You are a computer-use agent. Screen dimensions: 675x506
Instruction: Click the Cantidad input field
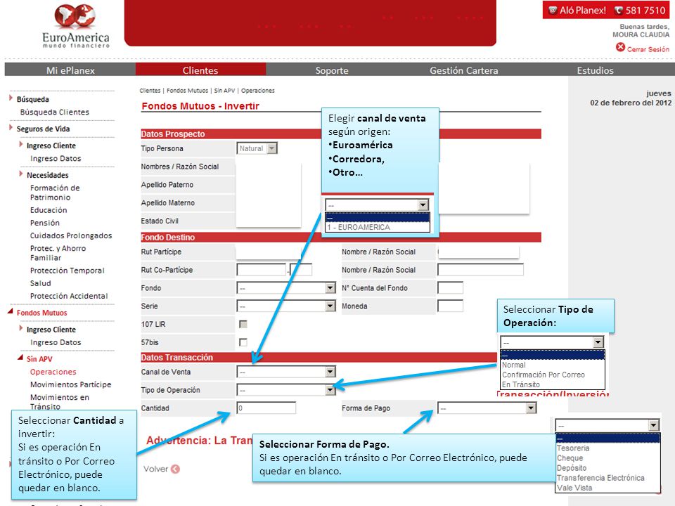click(266, 408)
